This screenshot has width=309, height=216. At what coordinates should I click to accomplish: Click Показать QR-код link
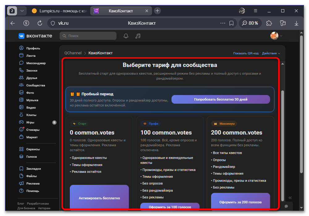(x=246, y=53)
